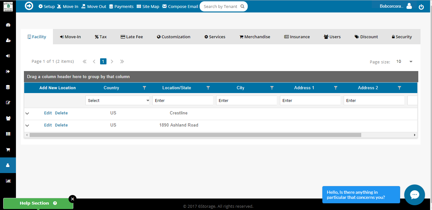
Task: Open the green Help Section button
Action: [x=38, y=203]
